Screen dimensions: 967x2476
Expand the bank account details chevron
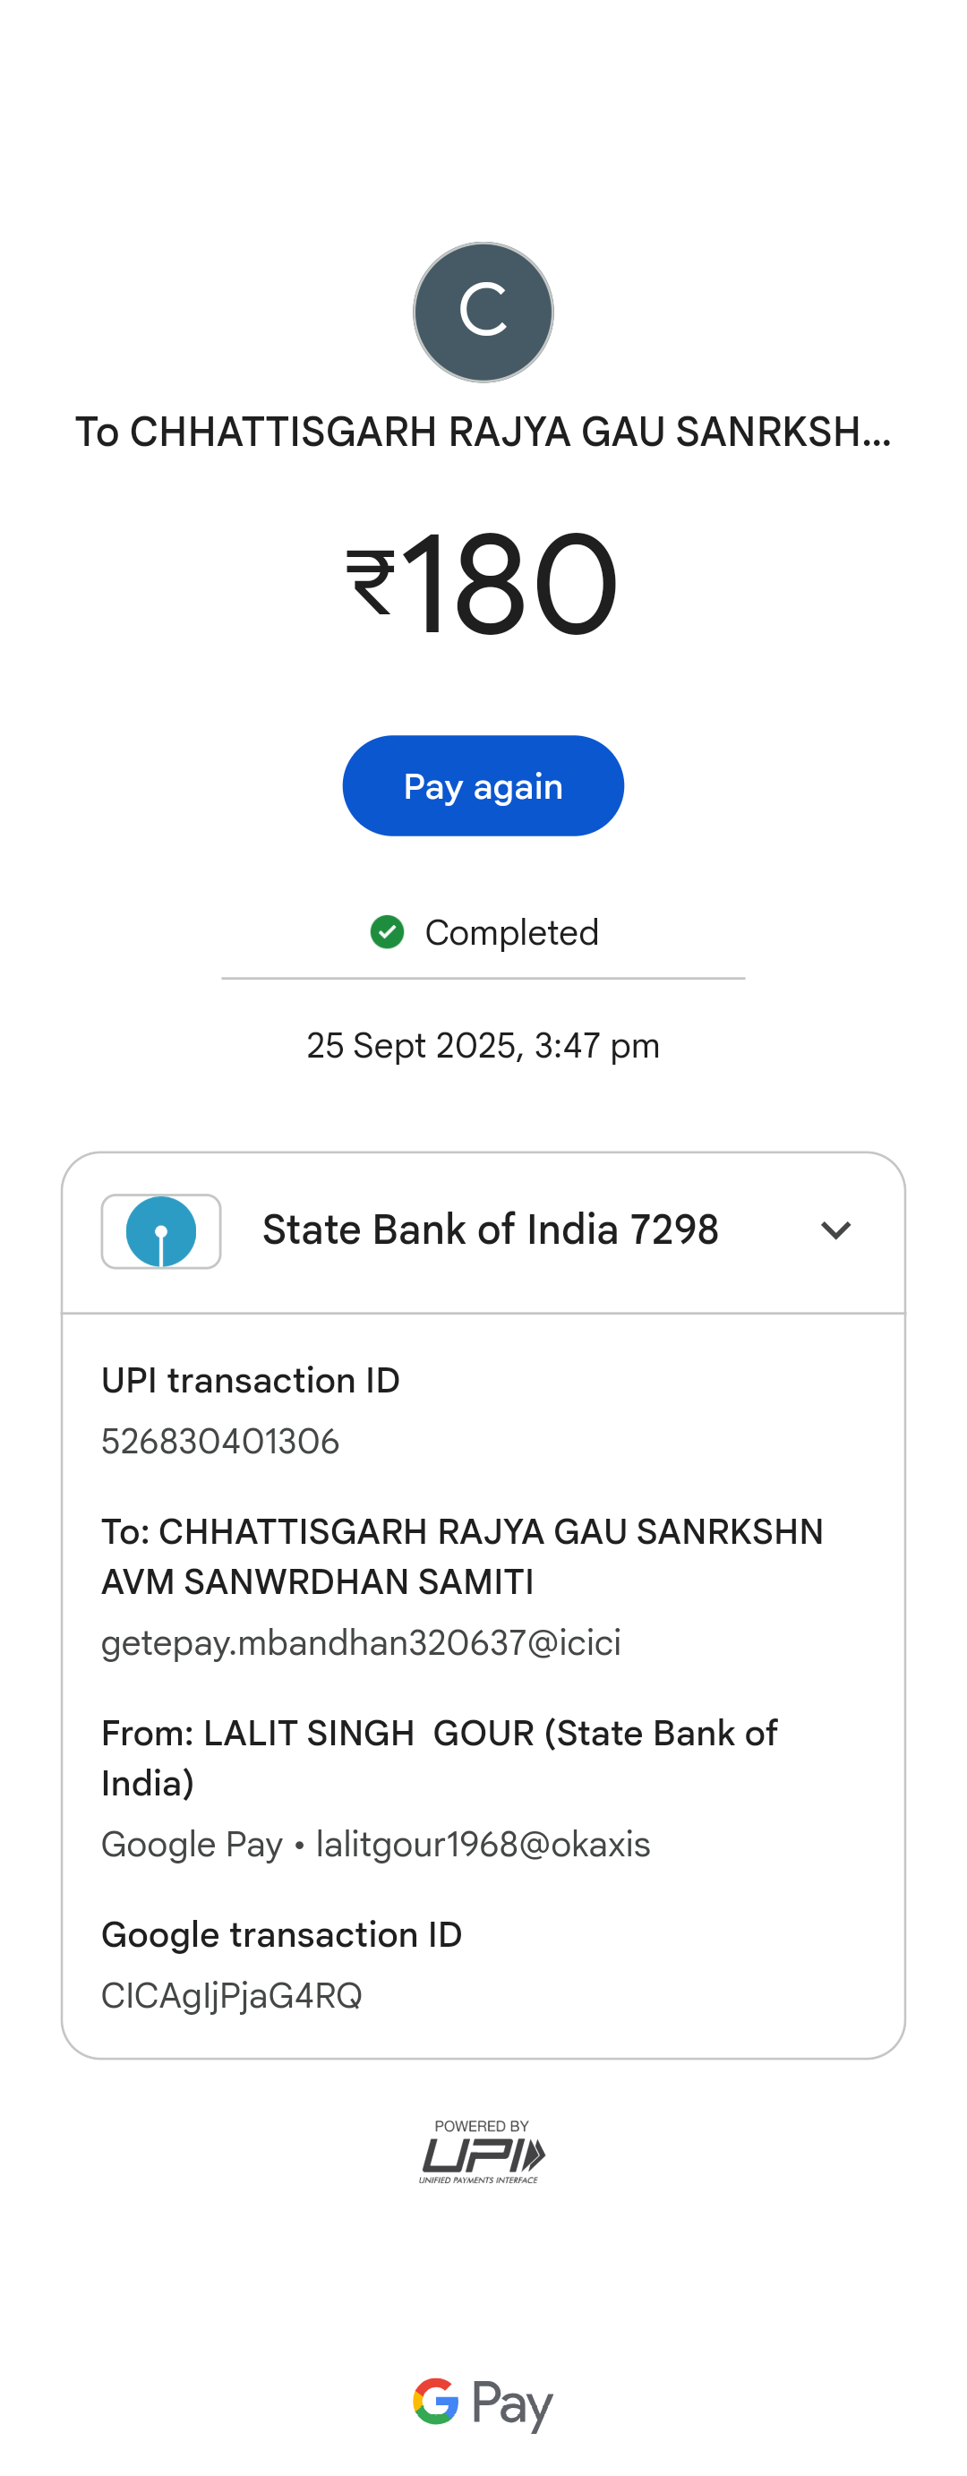[835, 1230]
